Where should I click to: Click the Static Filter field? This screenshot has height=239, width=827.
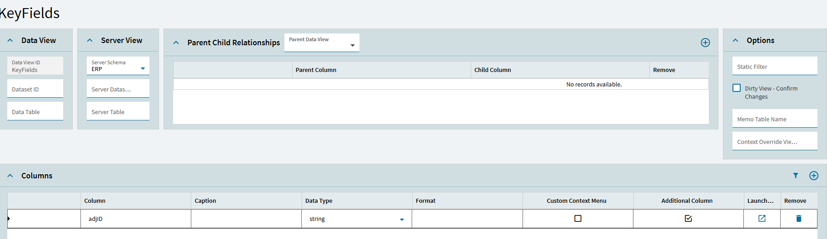[x=774, y=67]
